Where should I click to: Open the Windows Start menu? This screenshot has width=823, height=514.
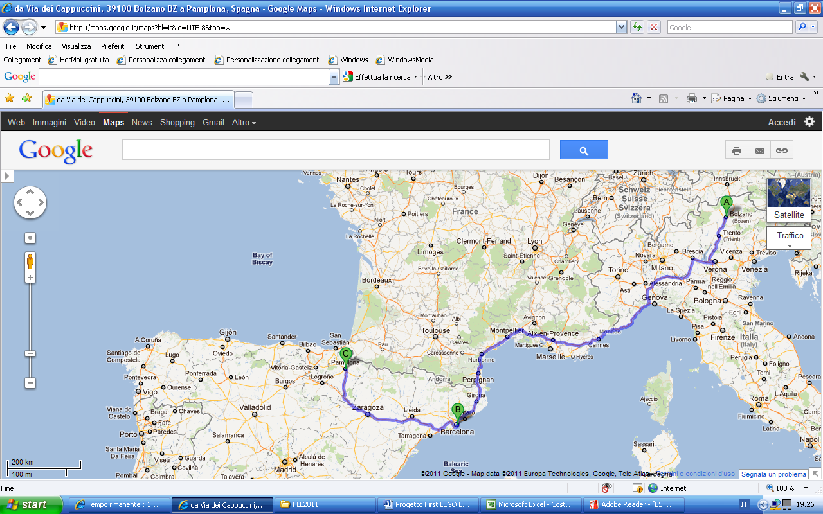[31, 504]
